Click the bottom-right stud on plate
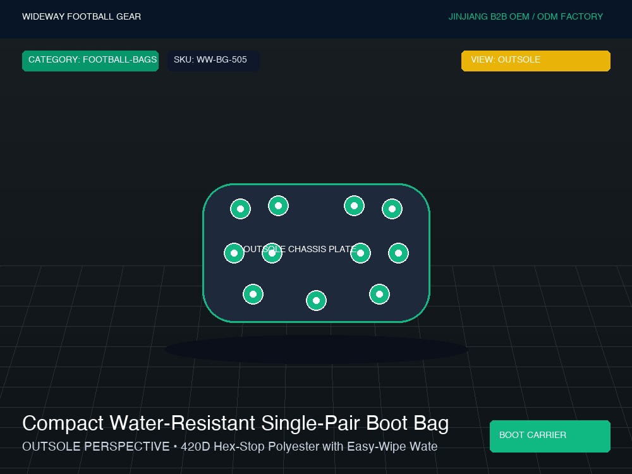This screenshot has height=474, width=632. [x=379, y=295]
